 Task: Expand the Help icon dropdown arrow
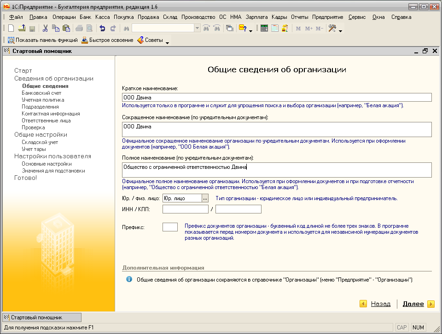[x=250, y=31]
